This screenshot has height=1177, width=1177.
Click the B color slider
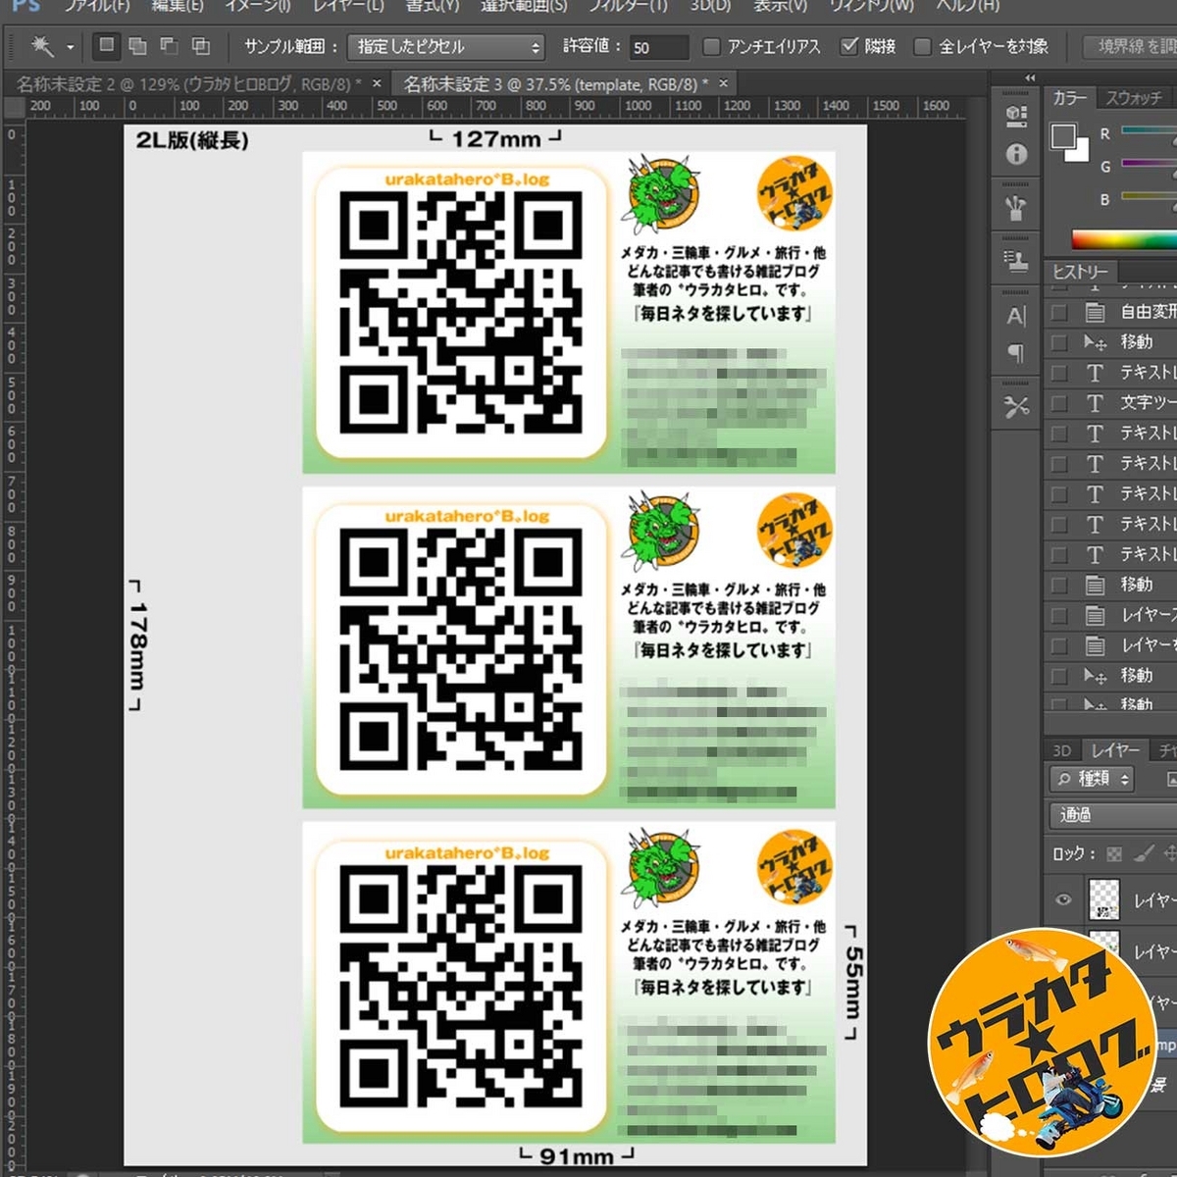point(1149,196)
